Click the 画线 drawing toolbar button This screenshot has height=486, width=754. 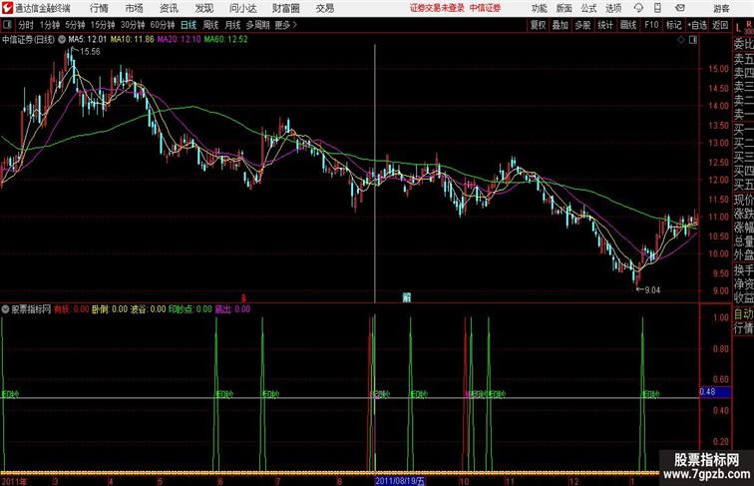click(628, 25)
